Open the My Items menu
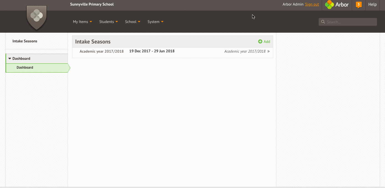385x188 pixels. [x=82, y=22]
